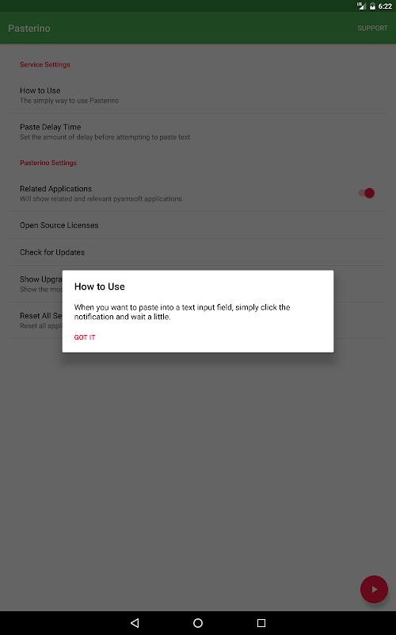Image resolution: width=396 pixels, height=635 pixels.
Task: Click the dialog instruction message text
Action: [182, 312]
